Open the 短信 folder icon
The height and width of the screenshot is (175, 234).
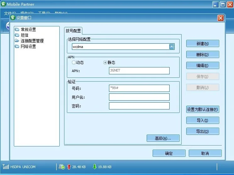tap(17, 35)
